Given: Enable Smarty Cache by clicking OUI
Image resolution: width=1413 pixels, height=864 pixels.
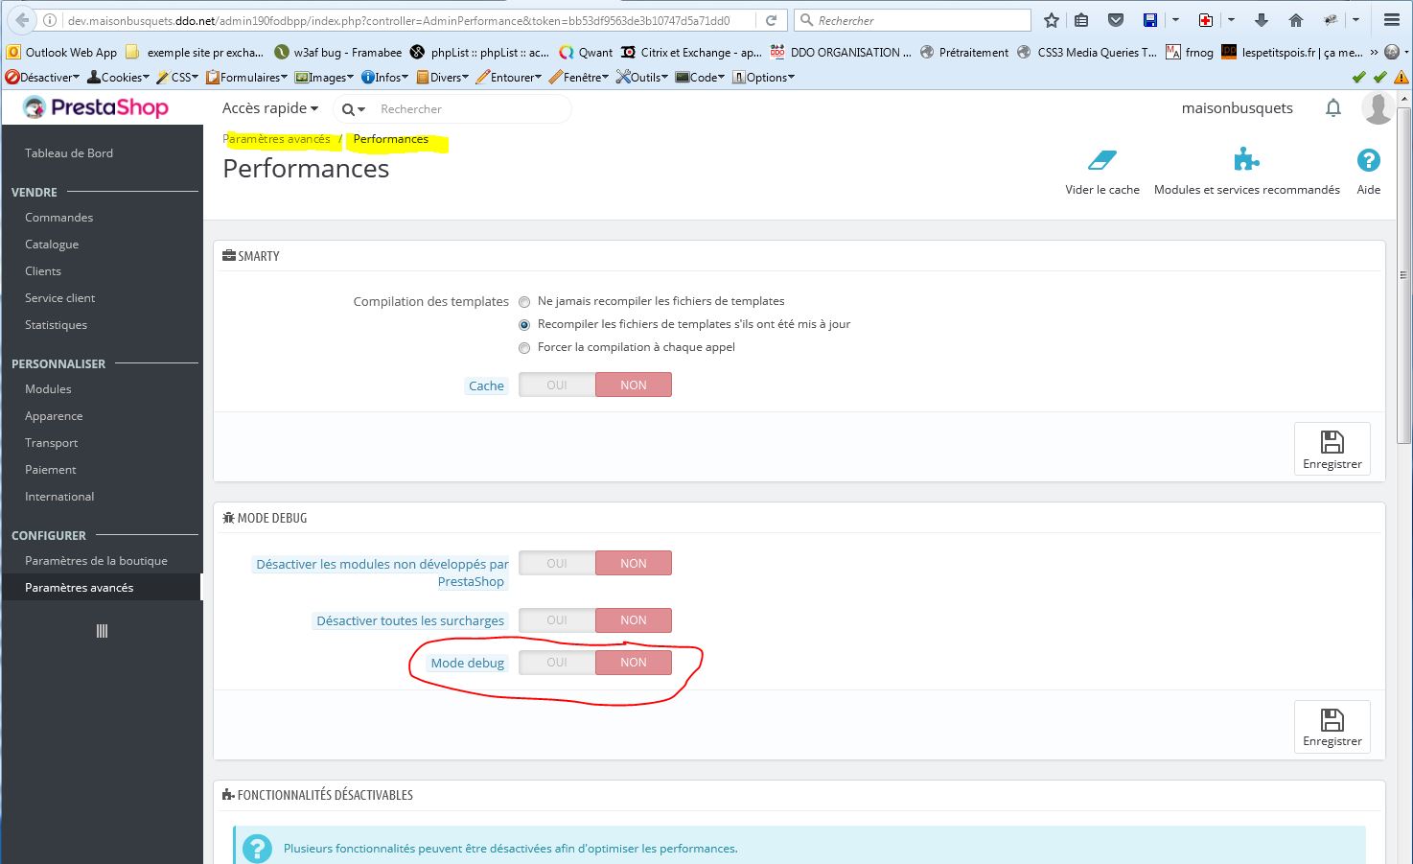Looking at the screenshot, I should point(557,385).
